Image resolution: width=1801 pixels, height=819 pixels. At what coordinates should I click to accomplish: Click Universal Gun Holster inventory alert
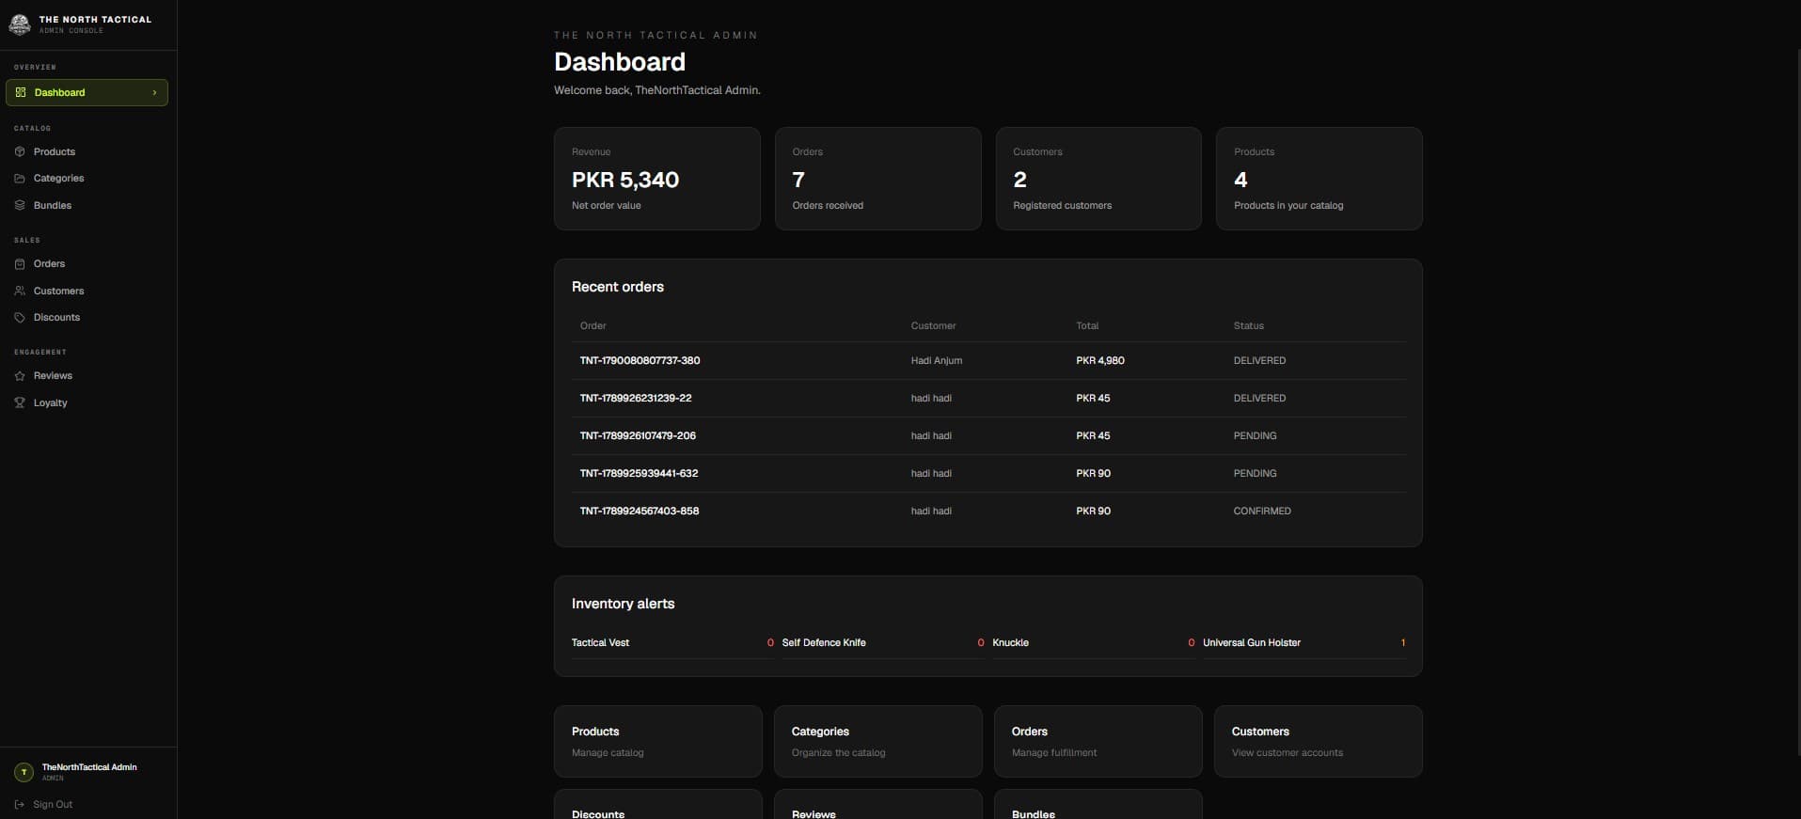click(1304, 643)
